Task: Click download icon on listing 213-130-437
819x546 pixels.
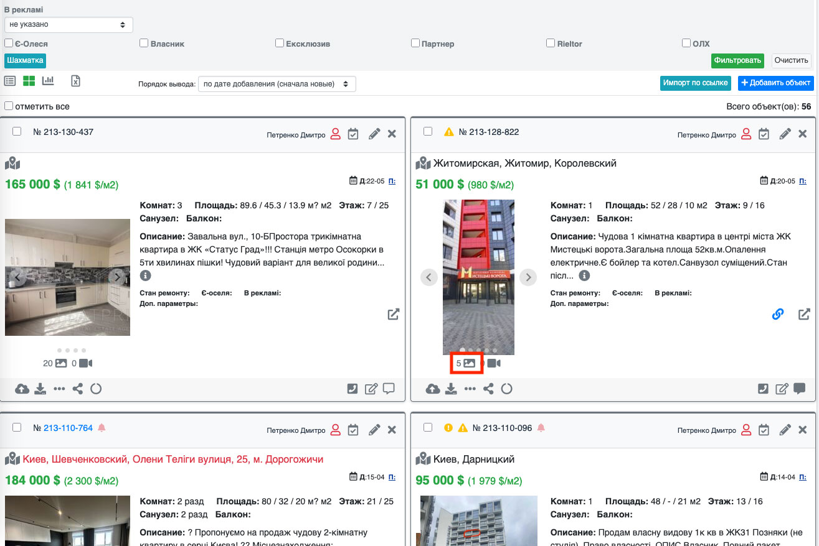Action: click(40, 389)
